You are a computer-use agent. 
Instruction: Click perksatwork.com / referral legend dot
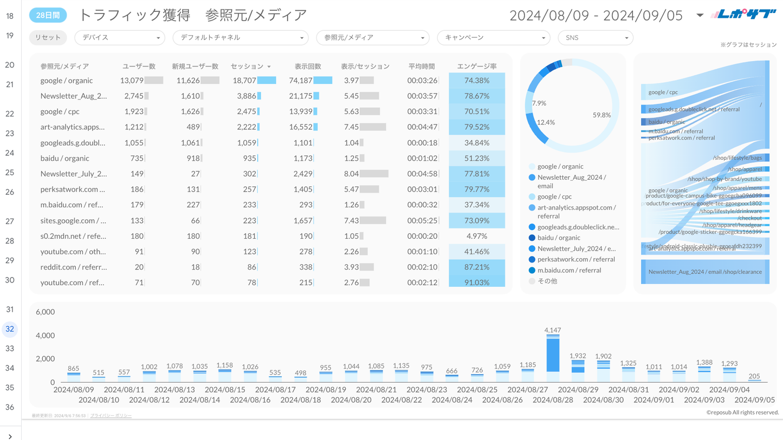pos(532,259)
